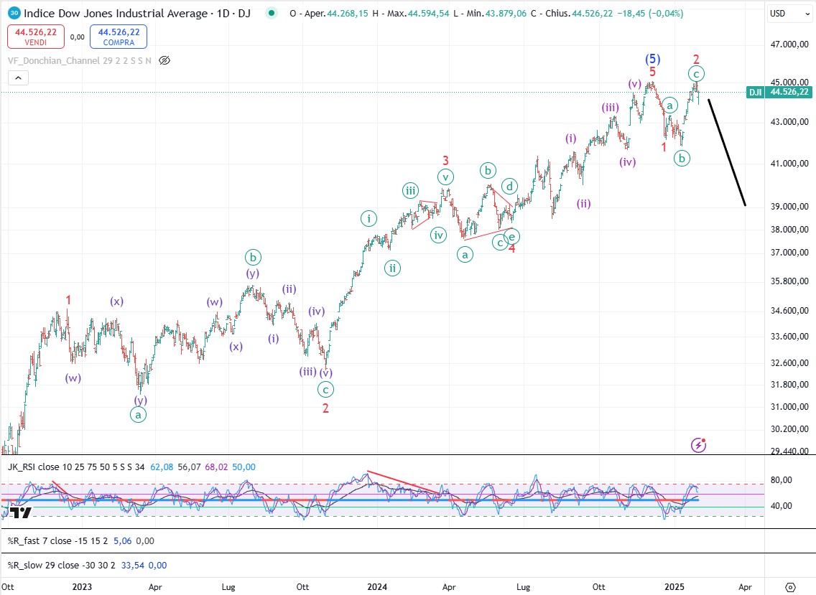Click the 2024 label on the time axis

coord(377,587)
